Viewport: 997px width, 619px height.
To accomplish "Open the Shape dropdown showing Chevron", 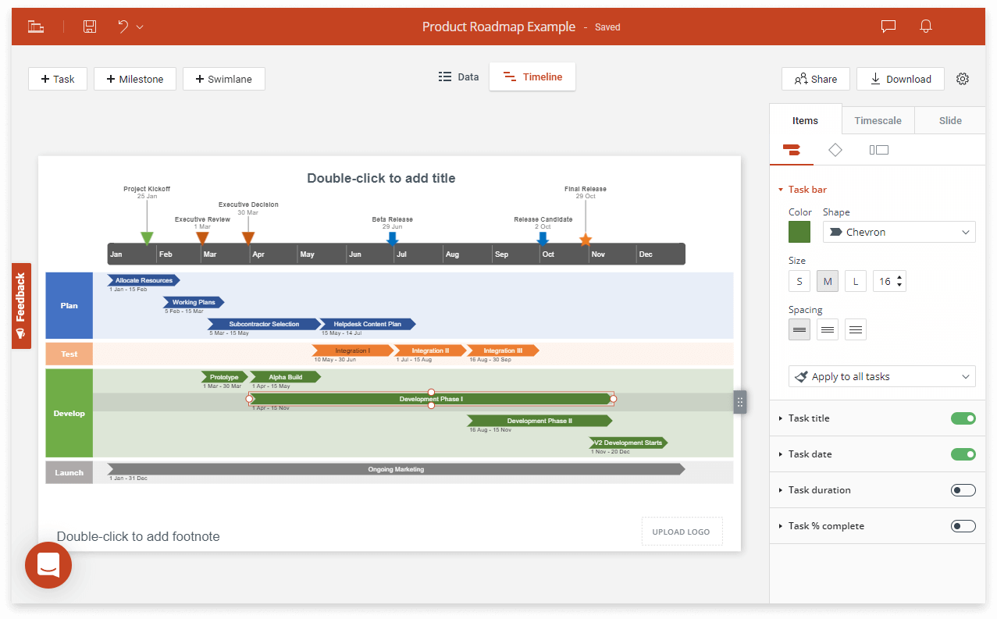I will click(x=899, y=232).
